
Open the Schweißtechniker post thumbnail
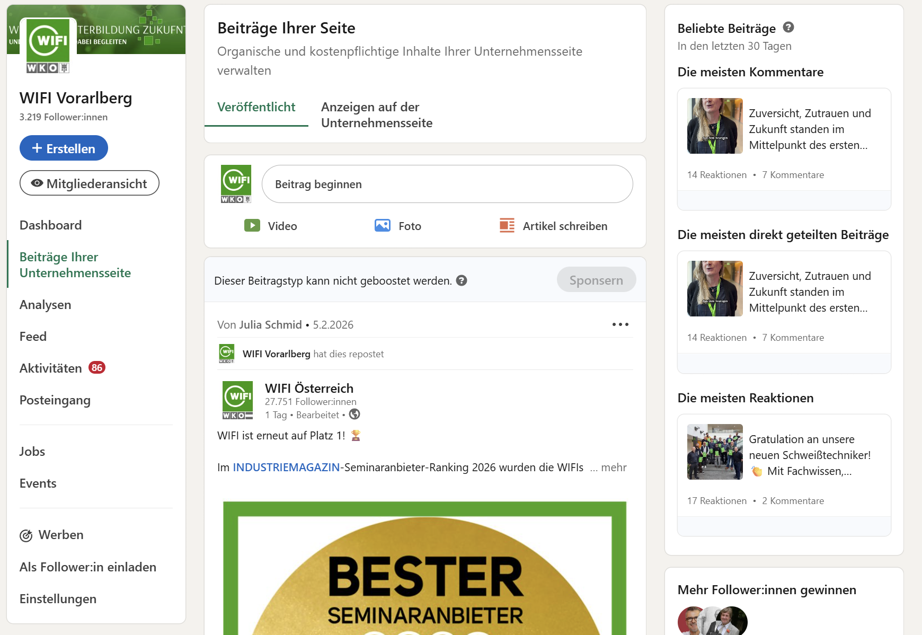[x=715, y=452]
